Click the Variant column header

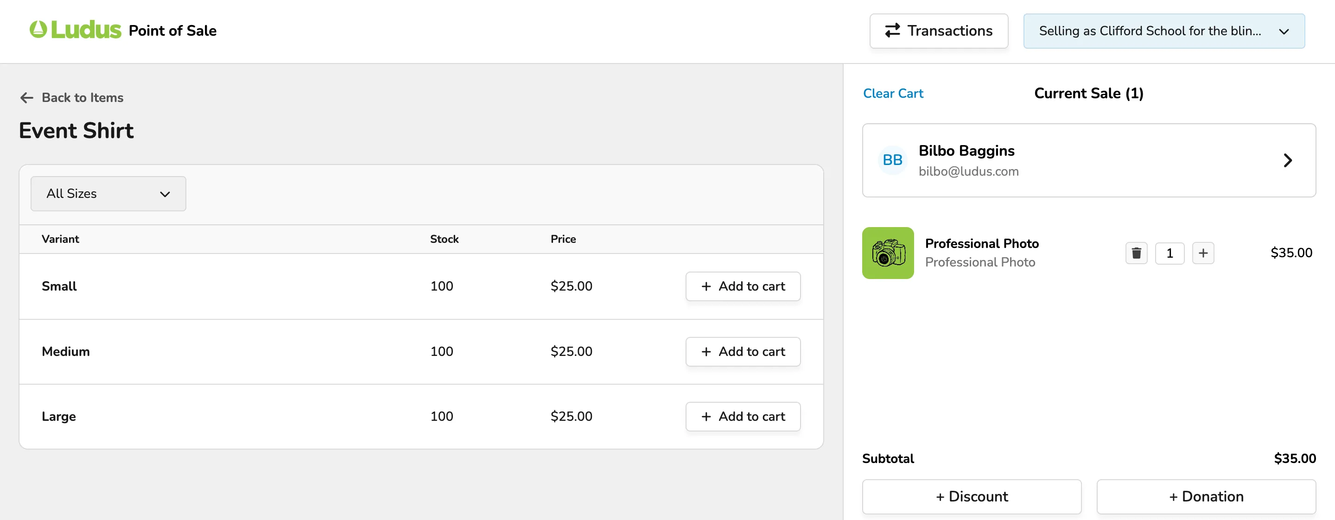(x=60, y=239)
